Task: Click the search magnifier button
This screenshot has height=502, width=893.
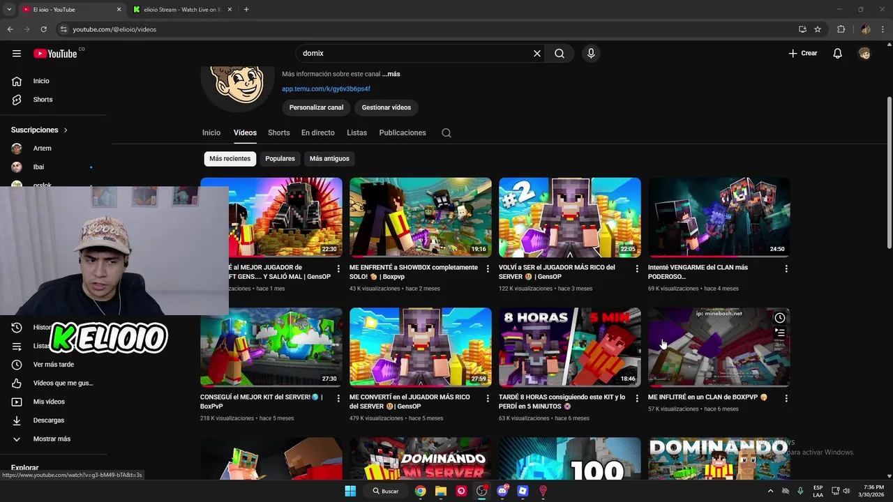Action: [x=560, y=53]
